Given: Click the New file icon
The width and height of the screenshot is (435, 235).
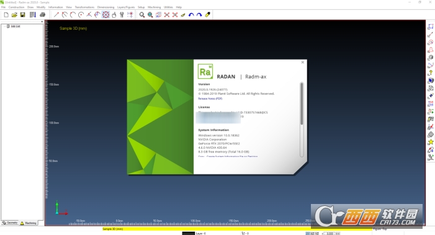Looking at the screenshot, I should 6,15.
